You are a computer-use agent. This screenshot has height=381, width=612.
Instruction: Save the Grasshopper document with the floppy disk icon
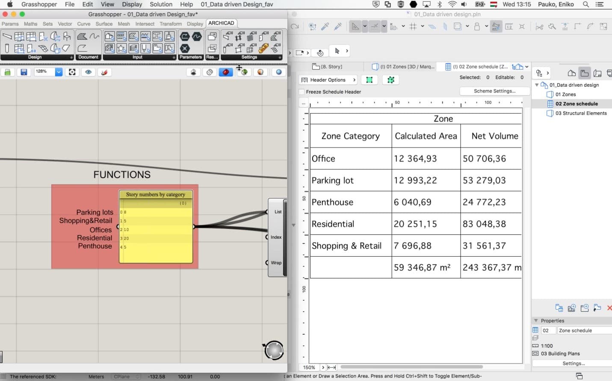tap(24, 72)
